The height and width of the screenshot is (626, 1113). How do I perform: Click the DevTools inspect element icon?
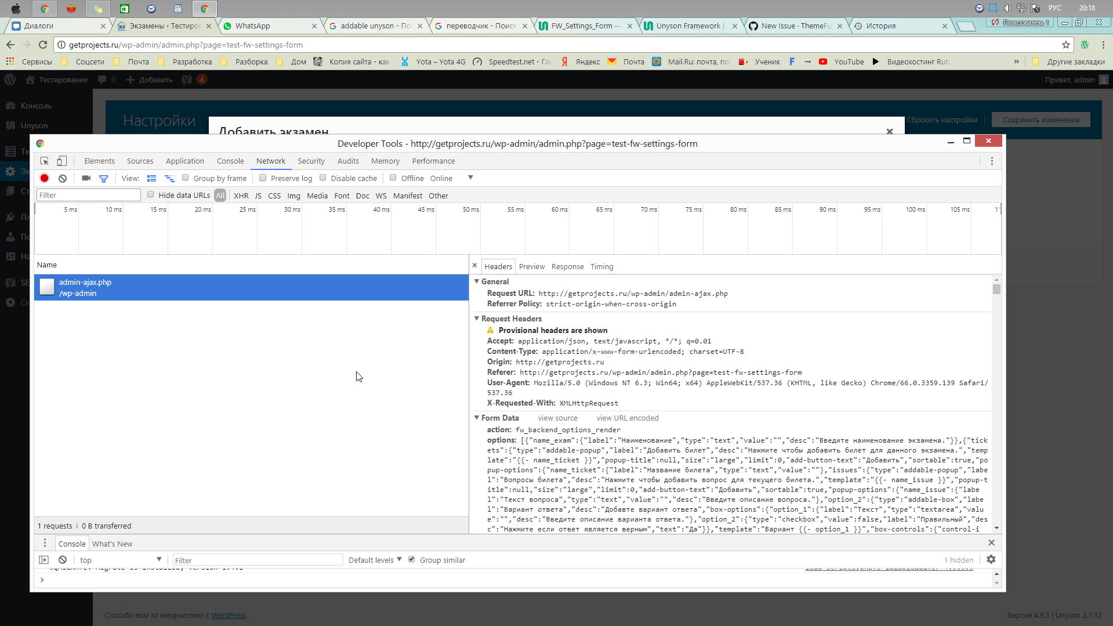(44, 161)
